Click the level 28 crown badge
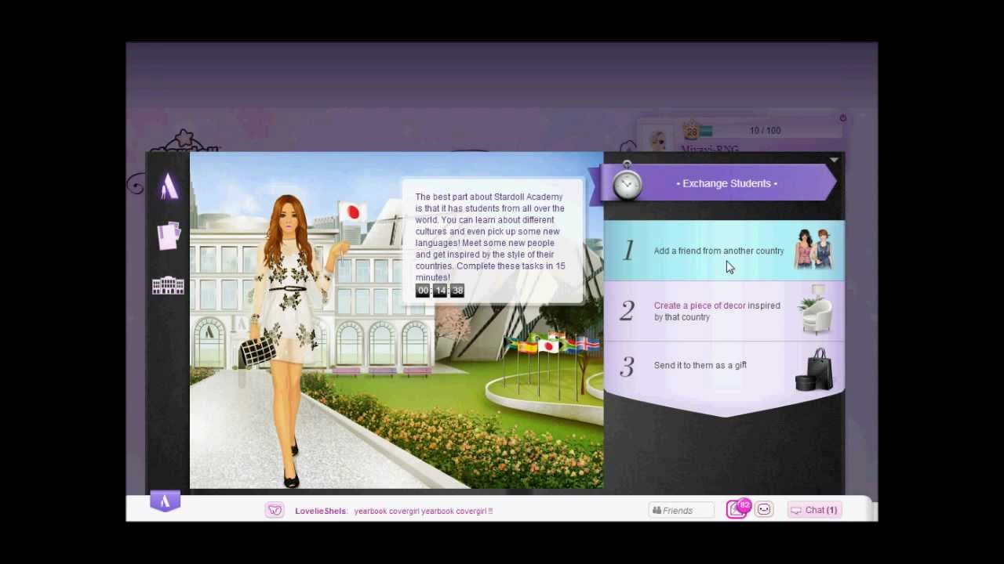1004x564 pixels. (691, 130)
